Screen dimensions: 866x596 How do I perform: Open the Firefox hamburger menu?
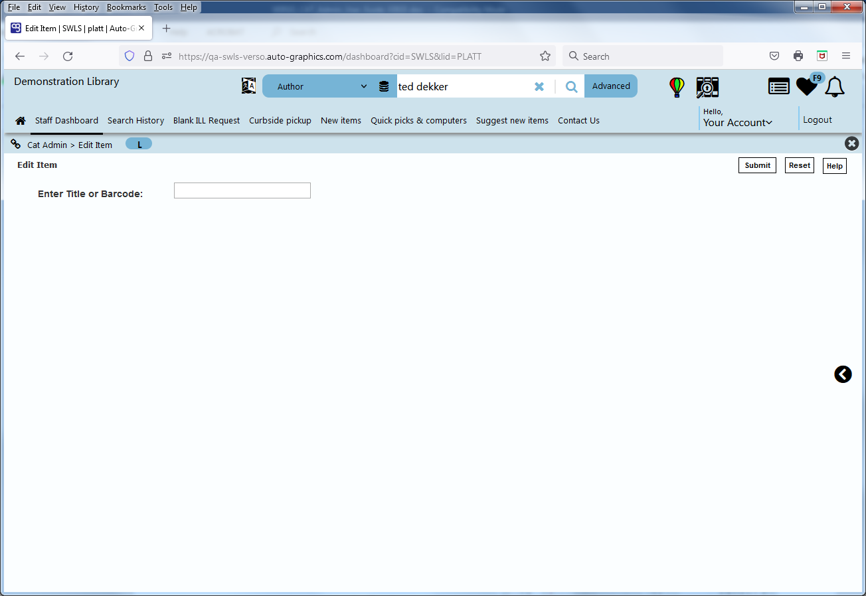(x=846, y=56)
